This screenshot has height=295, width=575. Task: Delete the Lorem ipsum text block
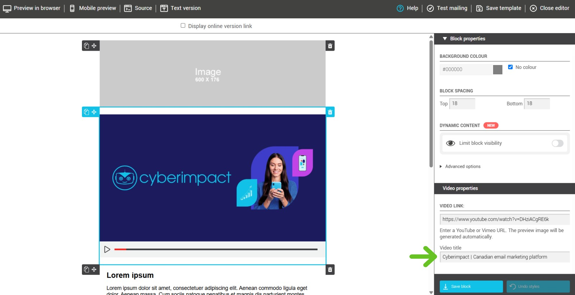[x=330, y=269]
